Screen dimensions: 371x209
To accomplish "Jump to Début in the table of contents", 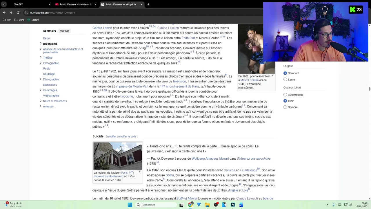I will point(47,38).
